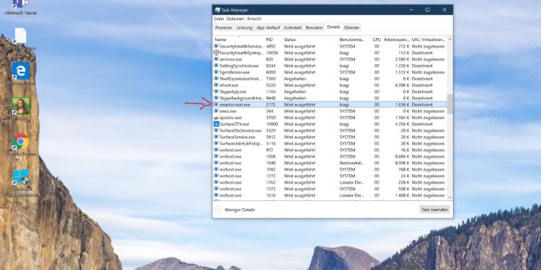Image resolution: width=541 pixels, height=270 pixels.
Task: Open the Microsoft Edge desktop icon
Action: 21,71
